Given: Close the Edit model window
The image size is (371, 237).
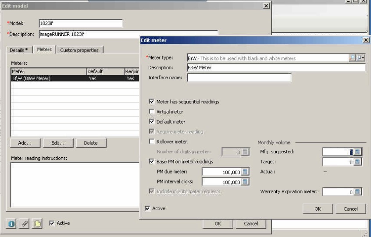Looking at the screenshot, I should pos(266,6).
